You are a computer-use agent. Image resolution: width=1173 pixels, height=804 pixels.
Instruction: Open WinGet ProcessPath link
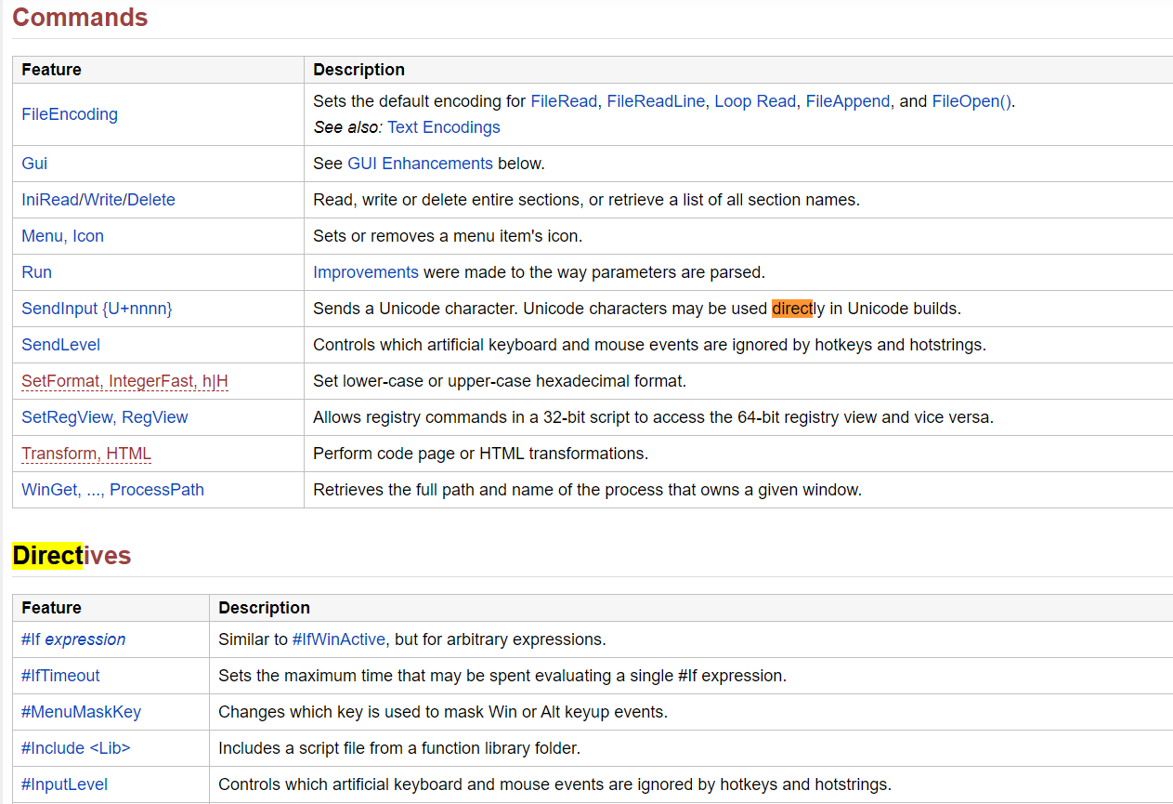pyautogui.click(x=113, y=490)
